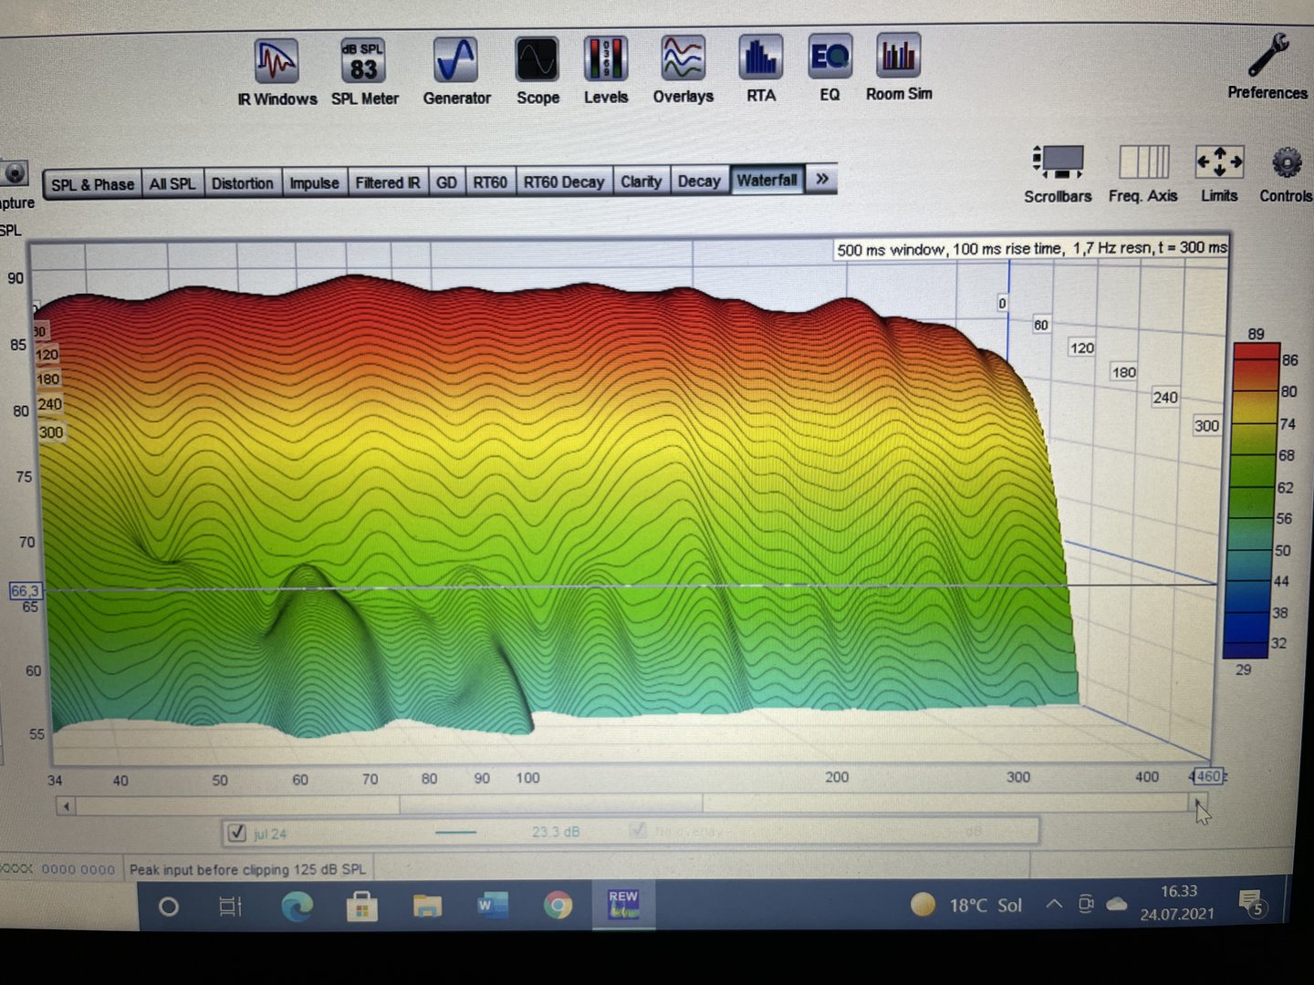The width and height of the screenshot is (1314, 985).
Task: Toggle graph Scrollbars
Action: point(1058,163)
